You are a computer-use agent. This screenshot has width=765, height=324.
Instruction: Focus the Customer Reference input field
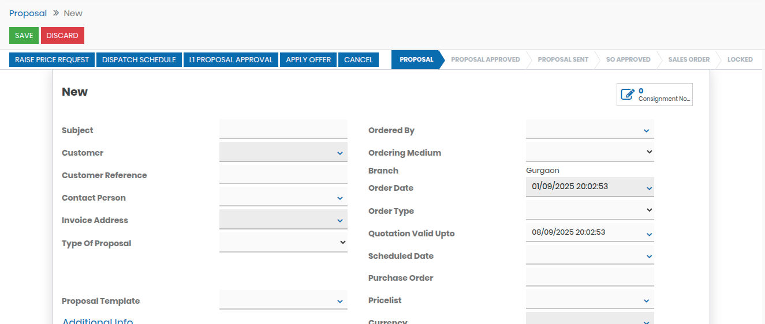point(283,174)
